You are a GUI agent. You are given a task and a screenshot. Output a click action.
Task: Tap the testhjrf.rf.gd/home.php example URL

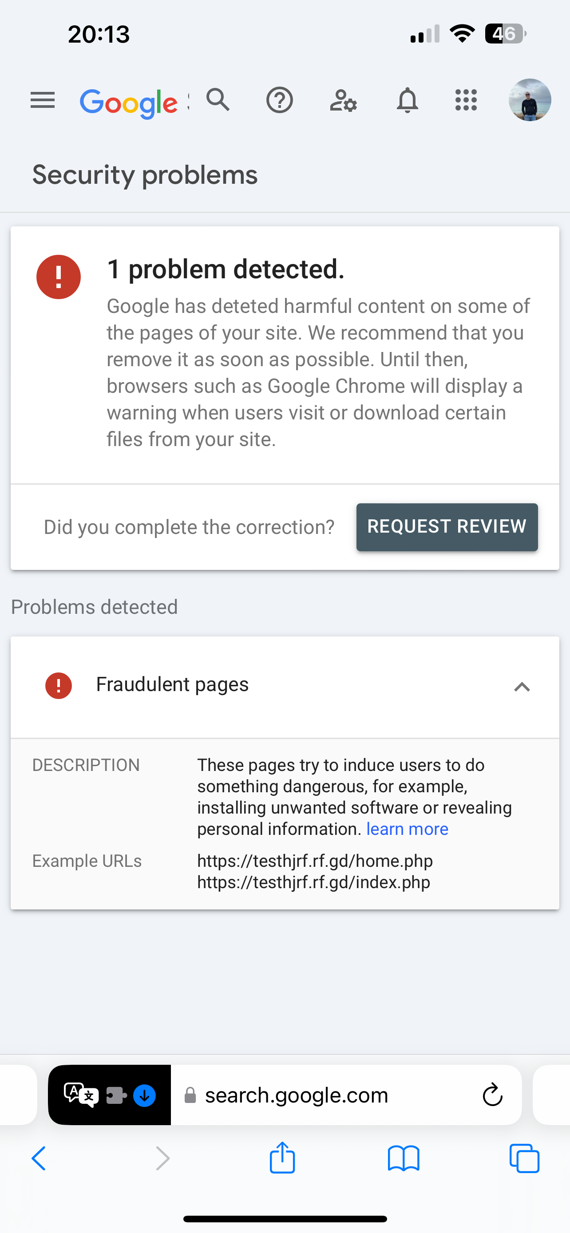(315, 861)
